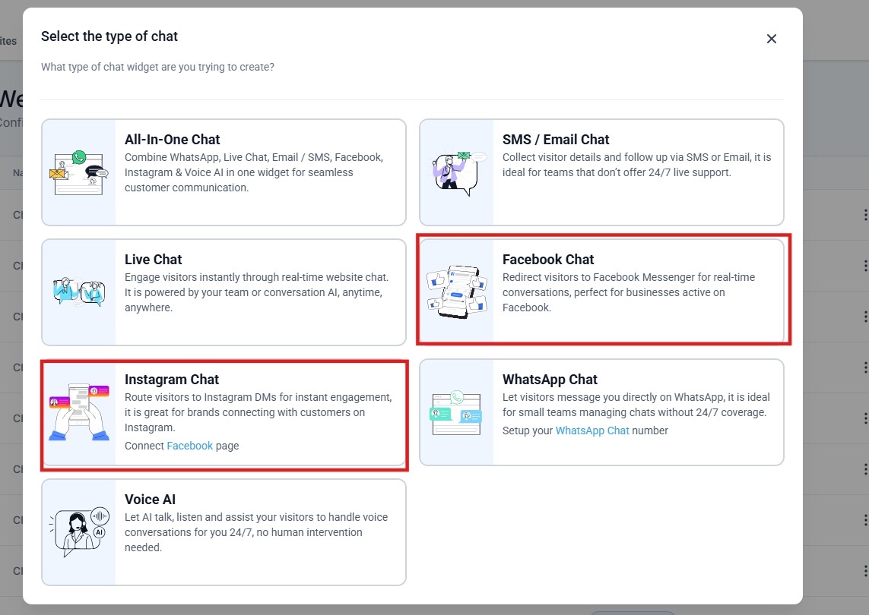This screenshot has height=615, width=869.
Task: Click the 'Redirect visitors to Facebook Messenger' description
Action: pyautogui.click(x=629, y=292)
